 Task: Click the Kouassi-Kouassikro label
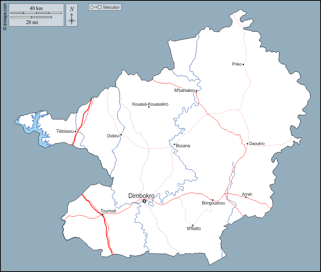(150, 104)
